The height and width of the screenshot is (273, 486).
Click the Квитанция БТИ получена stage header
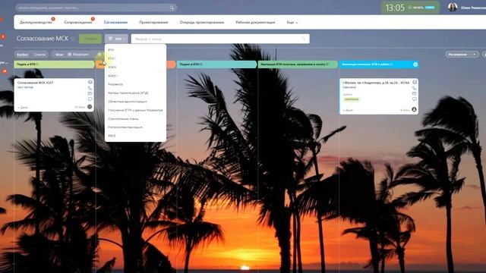coord(298,64)
